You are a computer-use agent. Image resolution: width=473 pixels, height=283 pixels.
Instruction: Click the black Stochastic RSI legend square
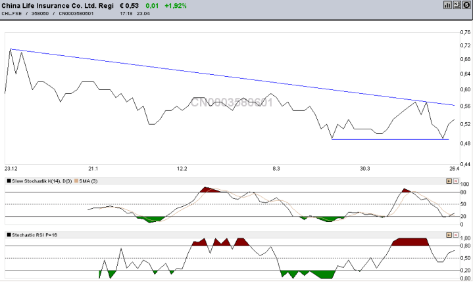click(9, 235)
